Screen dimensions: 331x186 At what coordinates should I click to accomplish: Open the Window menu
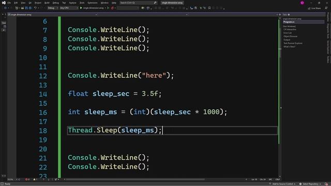(x=104, y=3)
